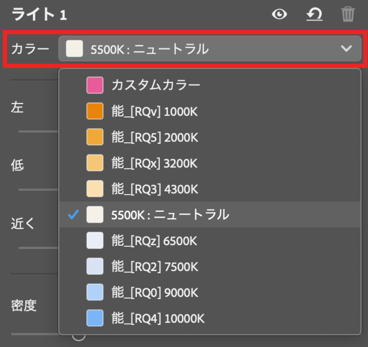This screenshot has height=347, width=368.
Task: Toggle visibility eye icon for ライト 1
Action: tap(279, 14)
